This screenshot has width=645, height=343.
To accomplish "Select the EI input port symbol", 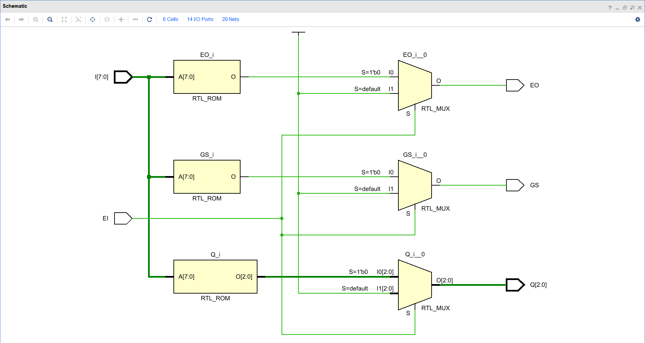I will [123, 218].
